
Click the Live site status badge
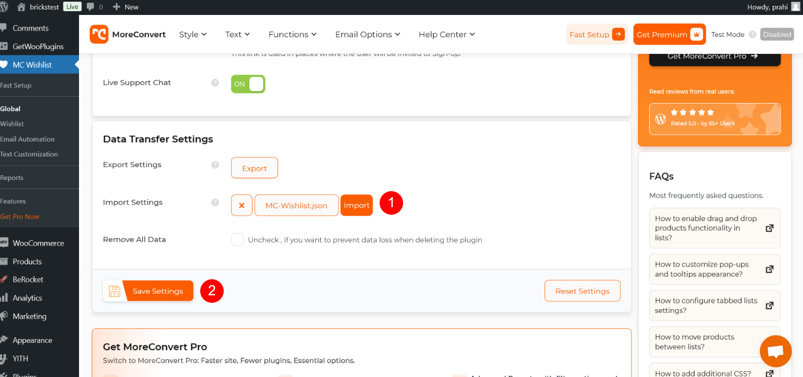point(72,7)
